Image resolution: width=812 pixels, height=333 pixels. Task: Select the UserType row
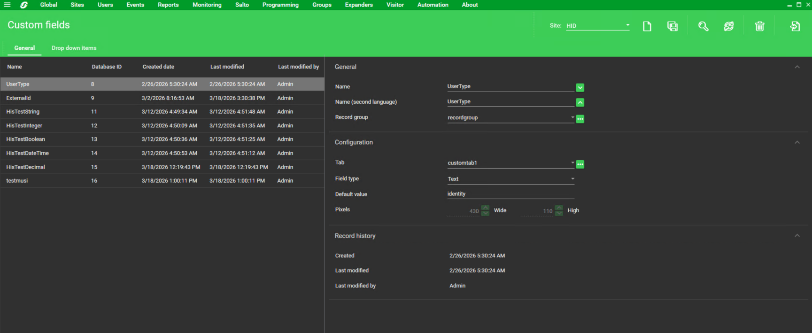[x=162, y=84]
